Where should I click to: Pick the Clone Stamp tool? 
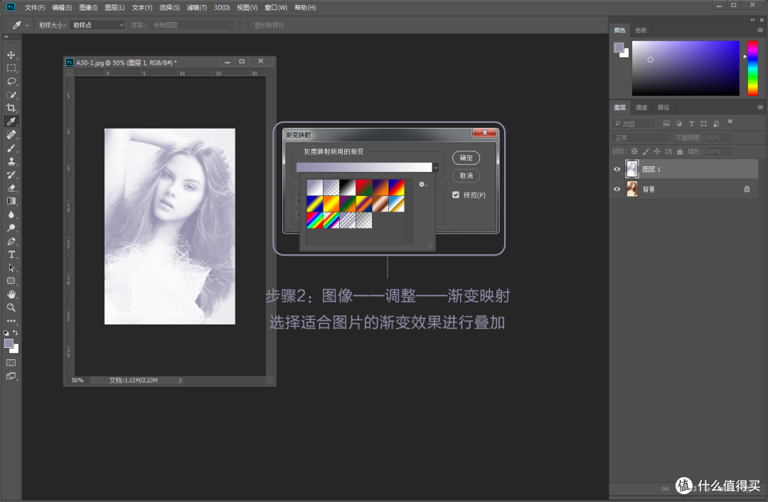pos(11,161)
